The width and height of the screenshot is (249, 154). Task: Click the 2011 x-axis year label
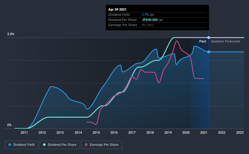click(x=24, y=132)
